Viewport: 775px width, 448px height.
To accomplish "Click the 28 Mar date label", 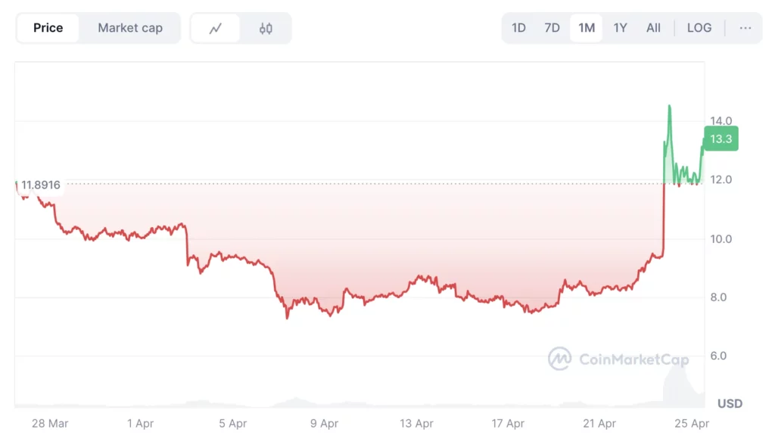I will pyautogui.click(x=50, y=423).
